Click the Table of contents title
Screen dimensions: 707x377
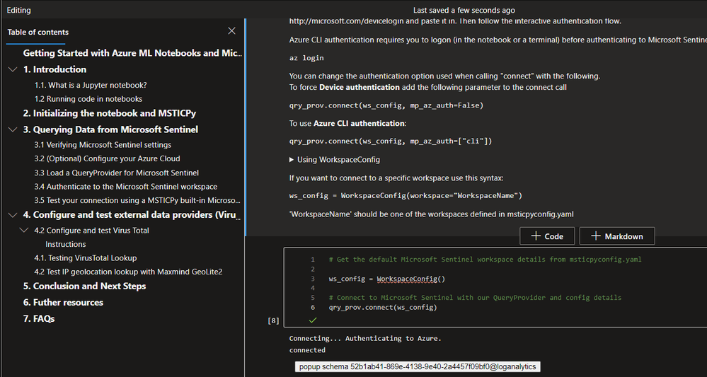pyautogui.click(x=38, y=32)
